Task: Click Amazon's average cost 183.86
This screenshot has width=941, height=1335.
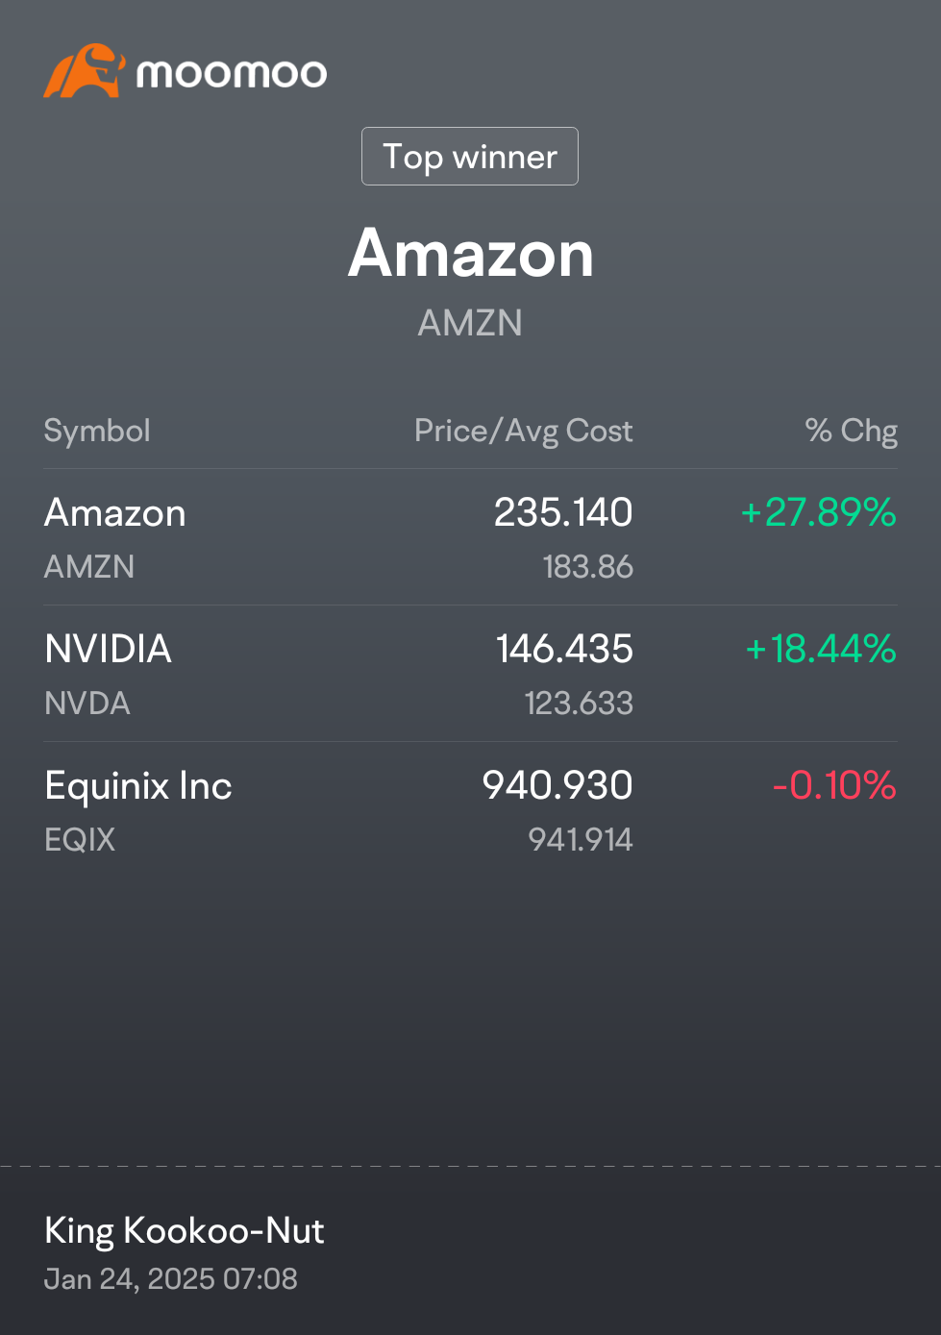Action: [x=588, y=567]
